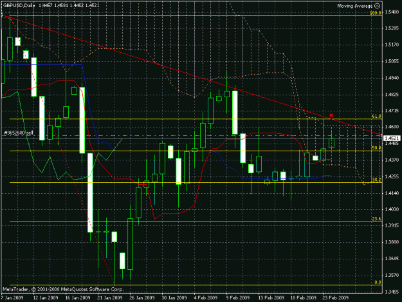Select the 50.0 Fibonacci level label

(x=376, y=148)
